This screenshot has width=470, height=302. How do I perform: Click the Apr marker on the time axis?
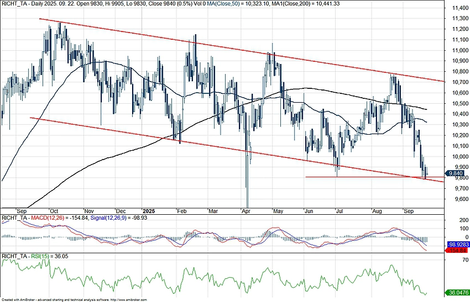click(x=246, y=211)
